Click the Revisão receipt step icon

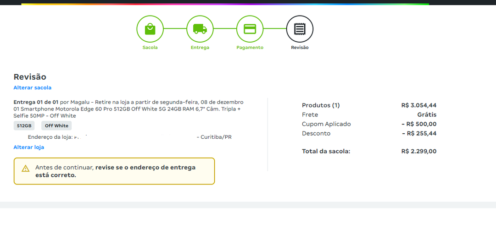pyautogui.click(x=300, y=29)
